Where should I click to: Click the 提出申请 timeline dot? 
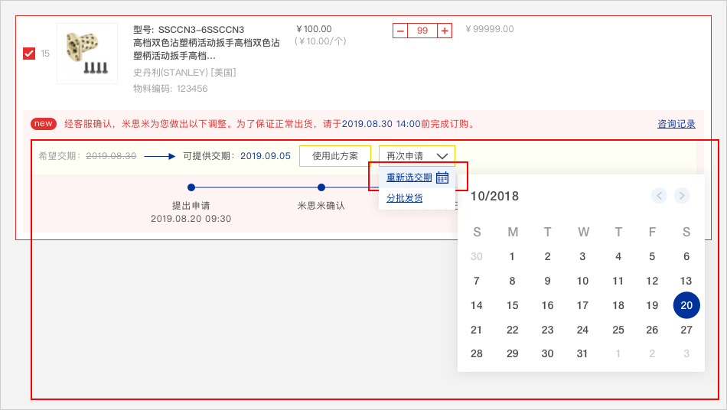pyautogui.click(x=191, y=187)
